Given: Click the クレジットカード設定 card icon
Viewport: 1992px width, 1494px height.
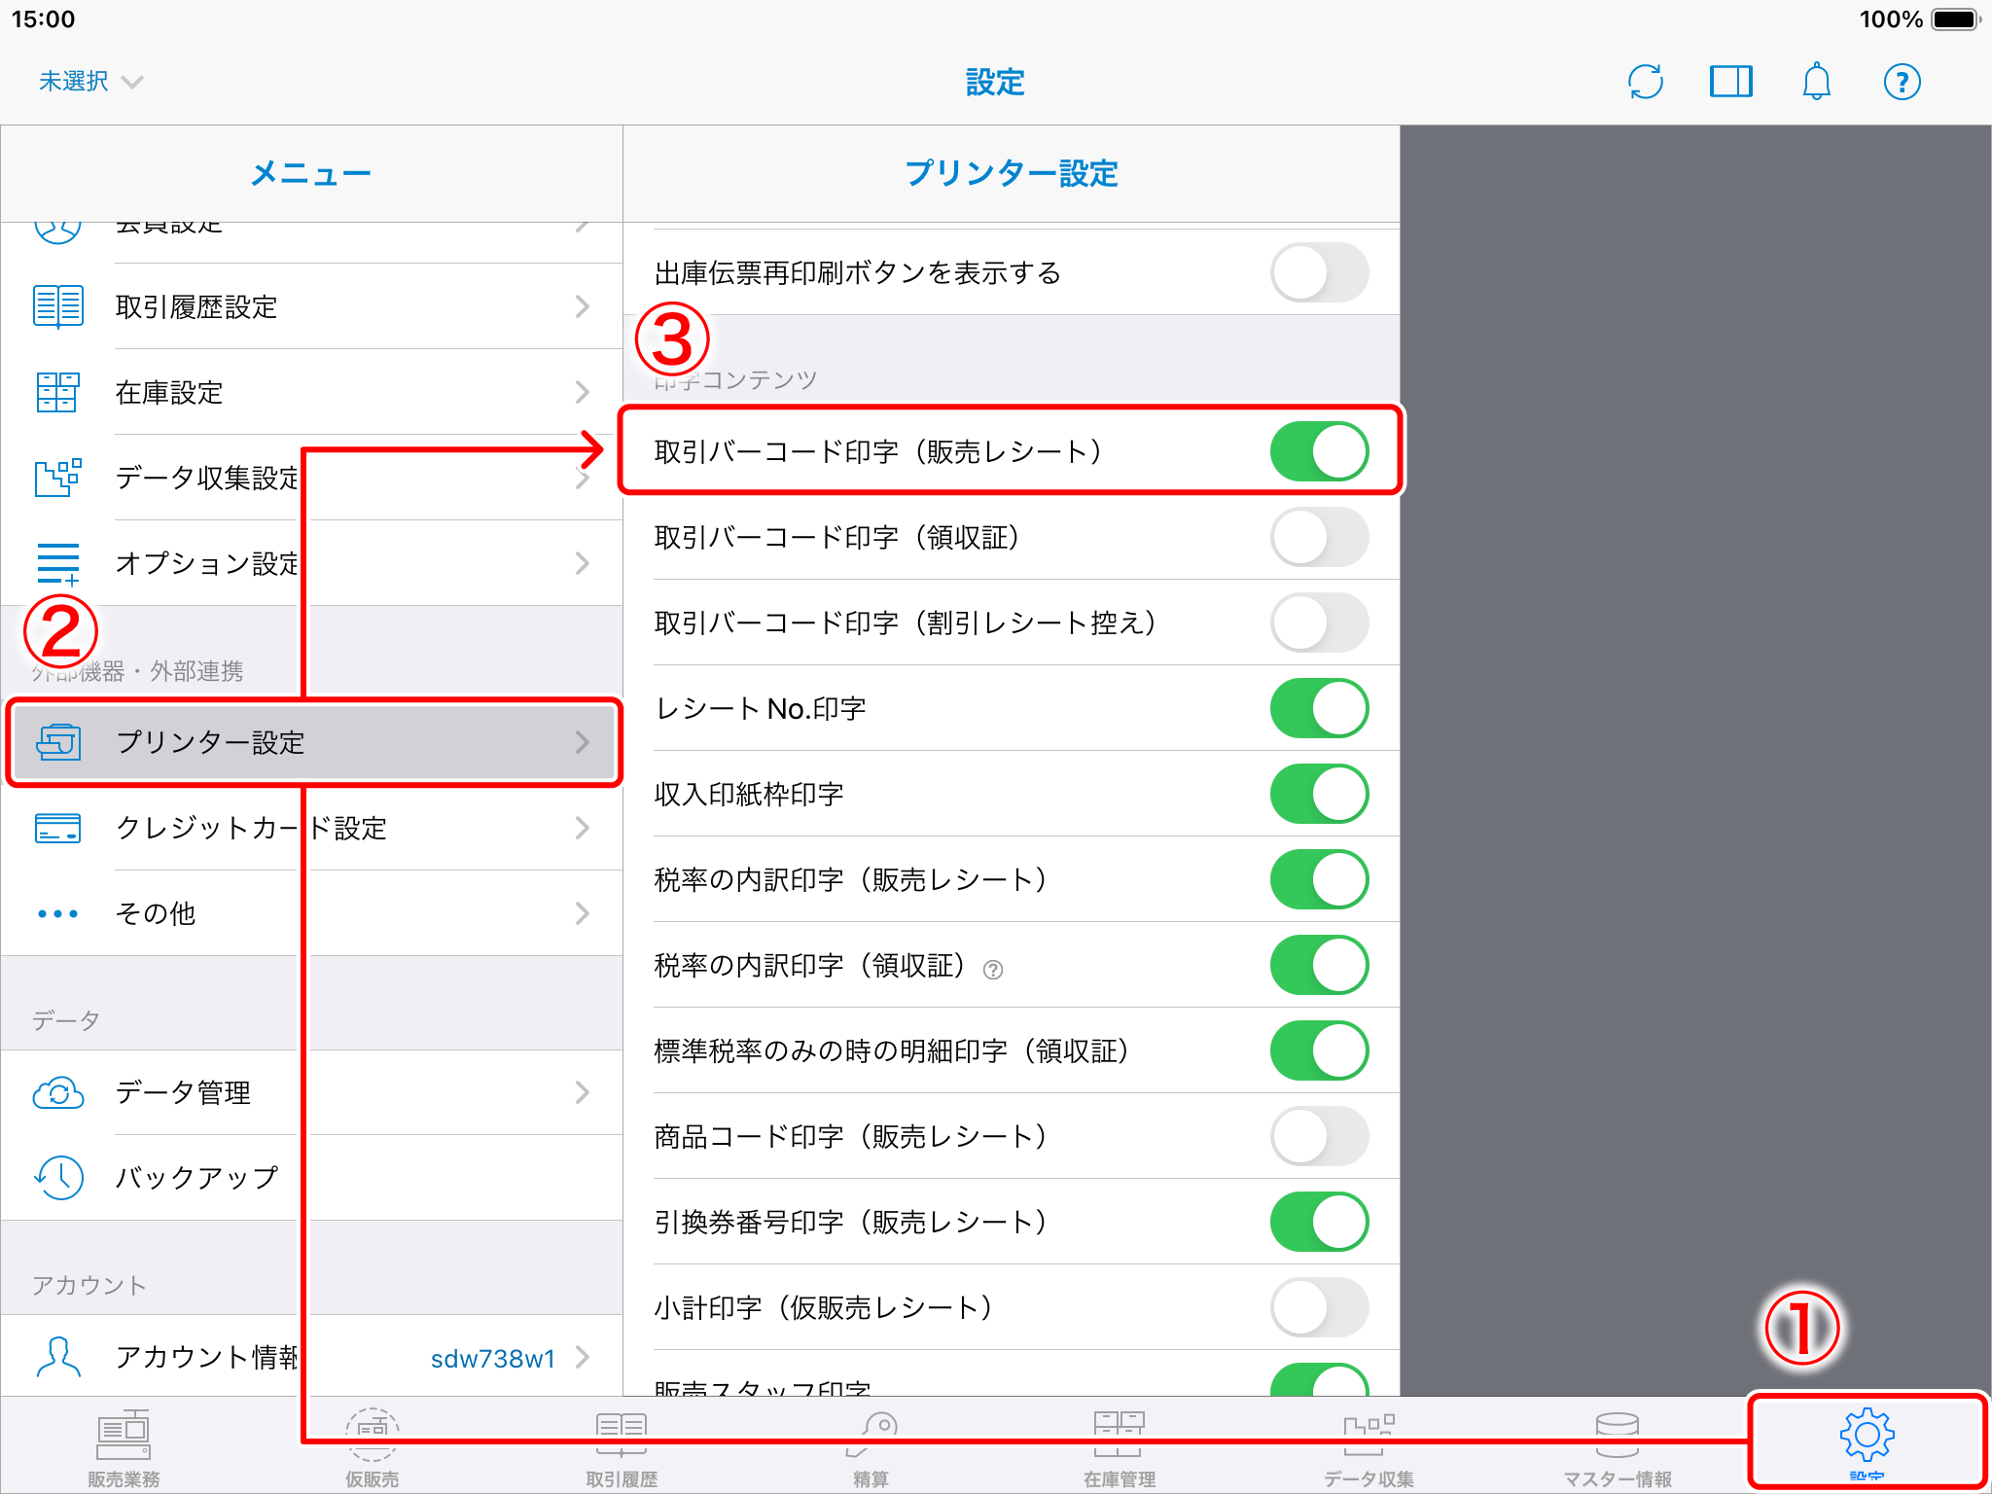Looking at the screenshot, I should pyautogui.click(x=58, y=828).
